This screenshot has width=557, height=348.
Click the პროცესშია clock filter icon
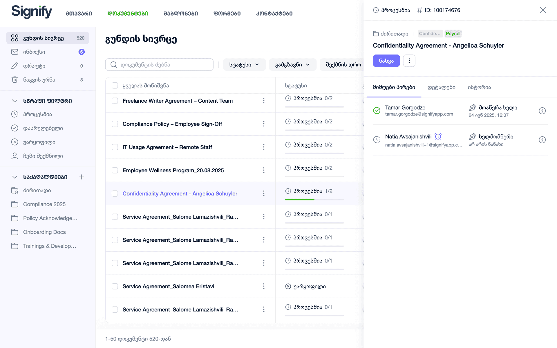[15, 114]
